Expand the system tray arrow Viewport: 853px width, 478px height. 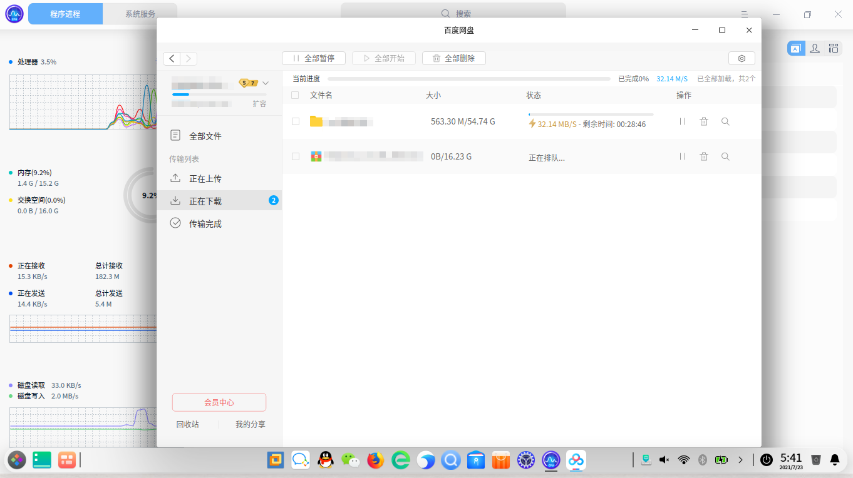(x=740, y=460)
